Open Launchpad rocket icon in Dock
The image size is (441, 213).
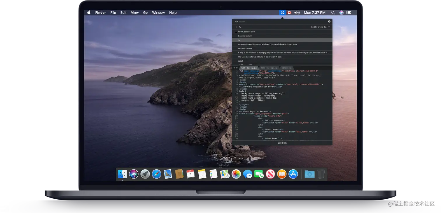pyautogui.click(x=145, y=174)
